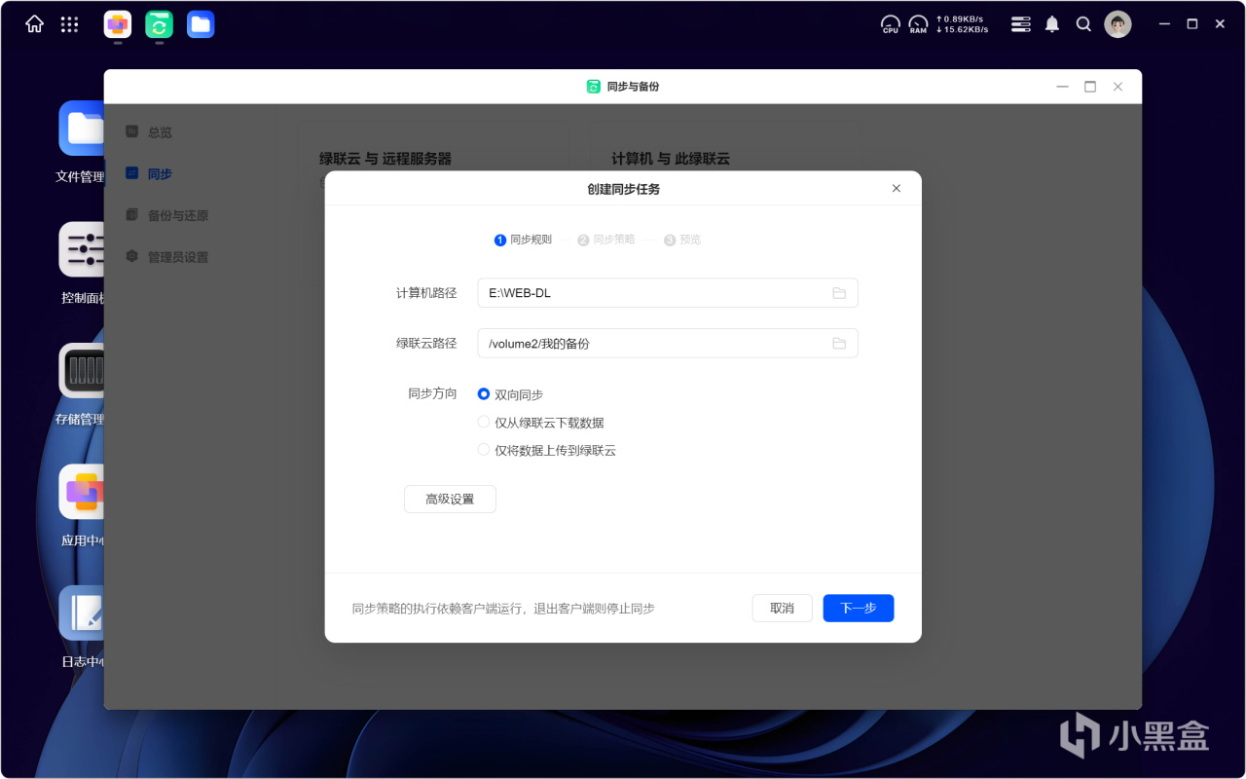Switch to Sync & Backup taskbar icon

tap(160, 24)
